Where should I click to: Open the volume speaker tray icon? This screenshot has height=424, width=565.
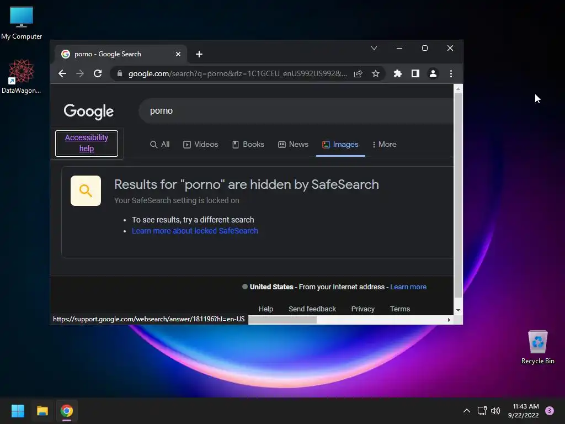(x=496, y=411)
